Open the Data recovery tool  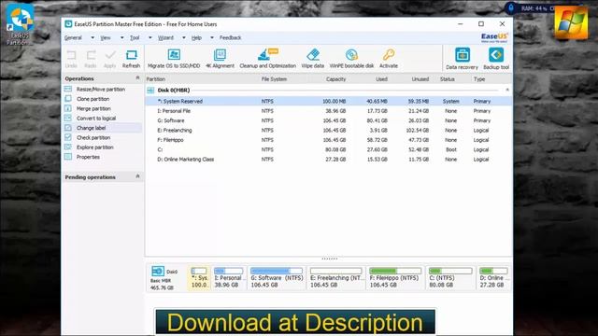coord(462,59)
